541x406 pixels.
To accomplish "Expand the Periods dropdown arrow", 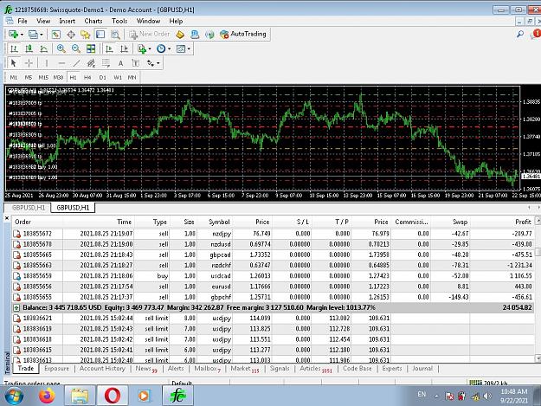I will (x=169, y=49).
